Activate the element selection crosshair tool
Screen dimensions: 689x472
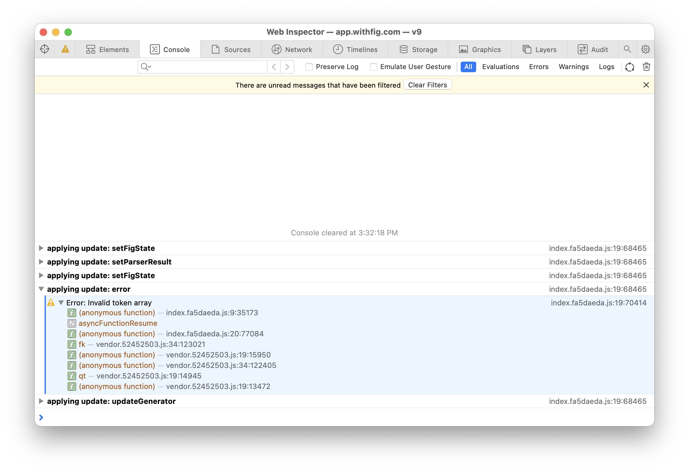point(44,49)
